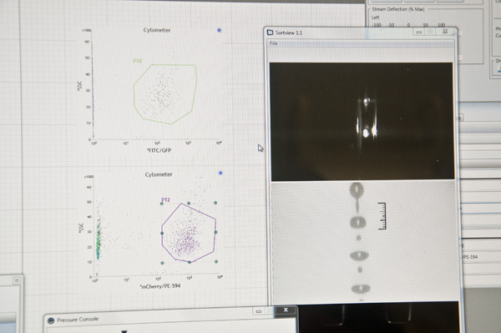Click the droplet scale ruler in Sortview

pyautogui.click(x=382, y=216)
